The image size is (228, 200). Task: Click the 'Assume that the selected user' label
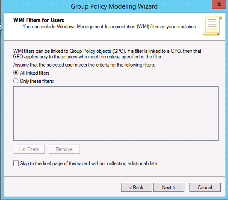[84, 65]
